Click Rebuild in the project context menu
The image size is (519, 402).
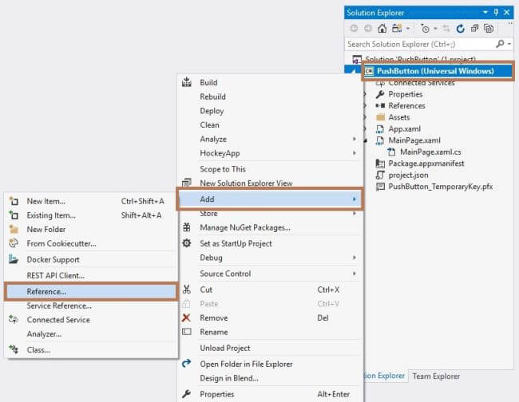pos(212,97)
